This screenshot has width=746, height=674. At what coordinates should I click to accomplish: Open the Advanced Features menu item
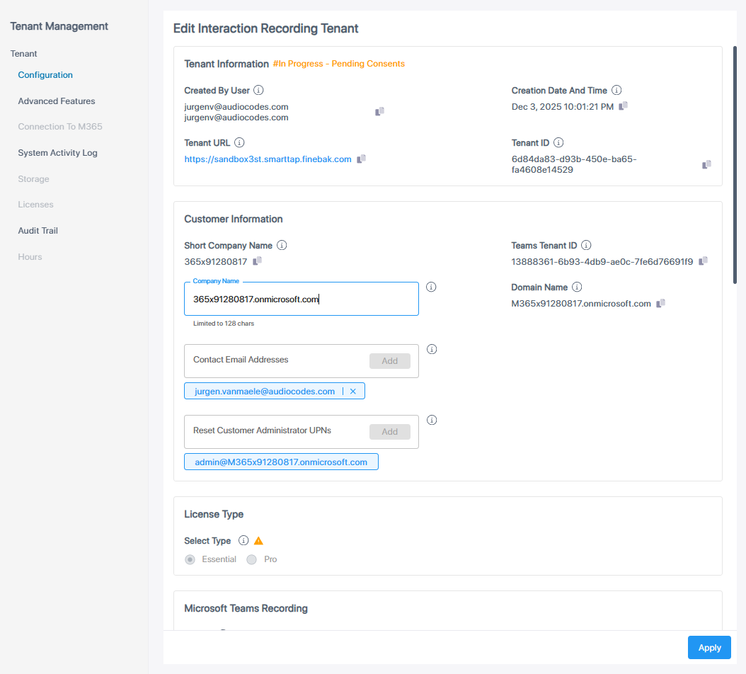(x=57, y=101)
